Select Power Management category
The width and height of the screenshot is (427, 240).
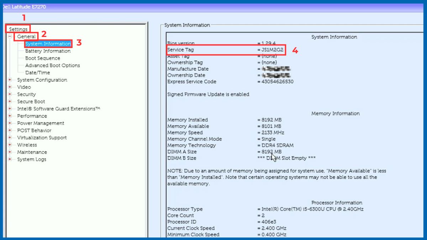pyautogui.click(x=41, y=123)
